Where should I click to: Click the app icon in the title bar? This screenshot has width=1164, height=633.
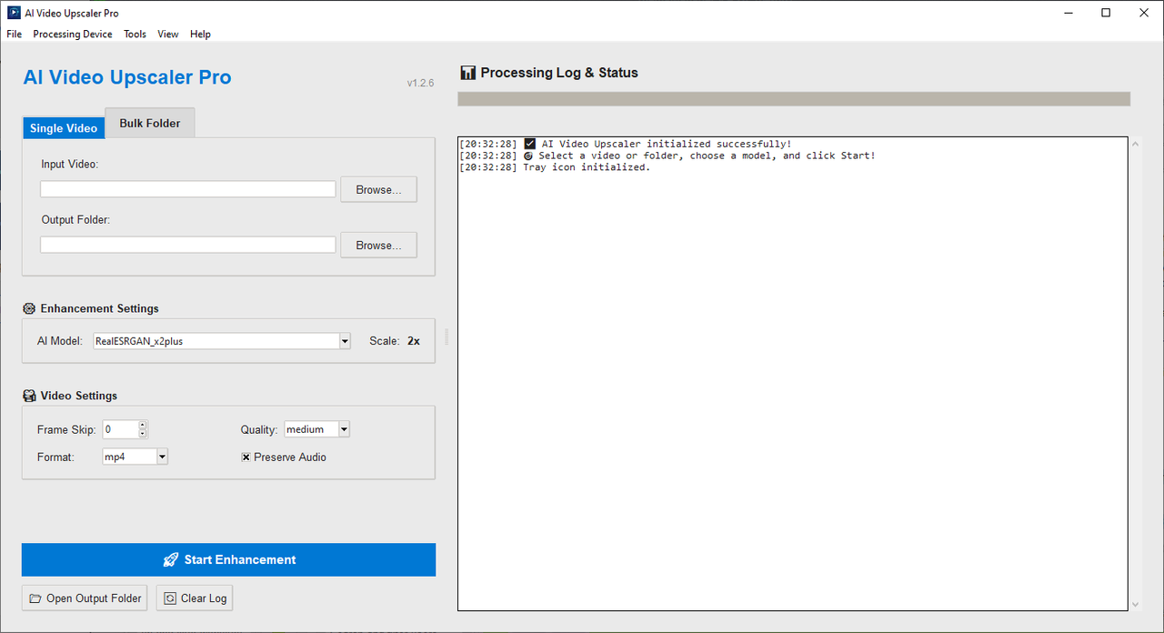coord(14,13)
